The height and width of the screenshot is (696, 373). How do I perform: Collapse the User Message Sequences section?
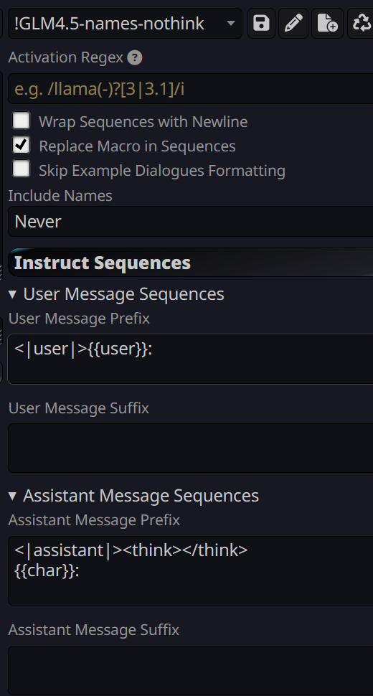click(x=116, y=294)
